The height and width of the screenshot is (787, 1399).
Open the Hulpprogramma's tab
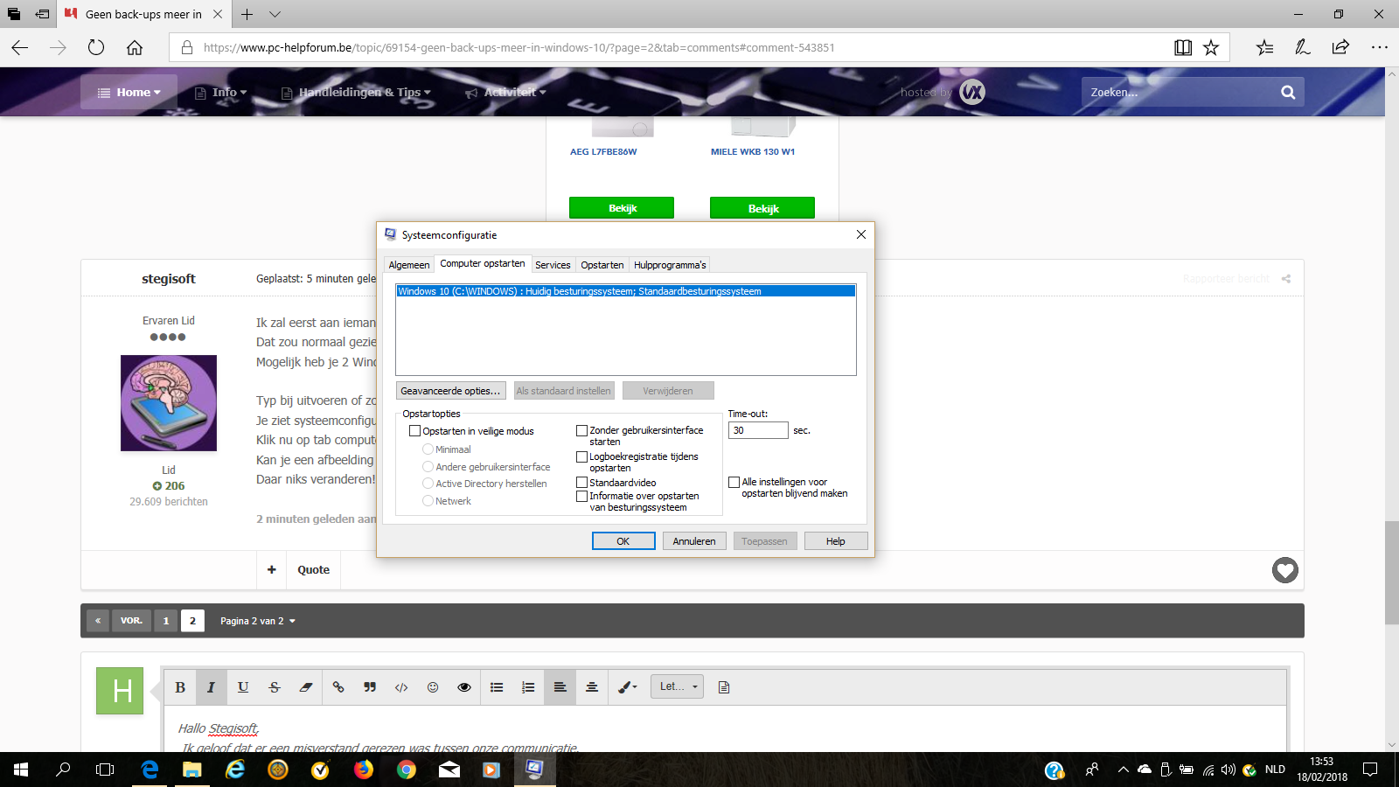click(670, 265)
